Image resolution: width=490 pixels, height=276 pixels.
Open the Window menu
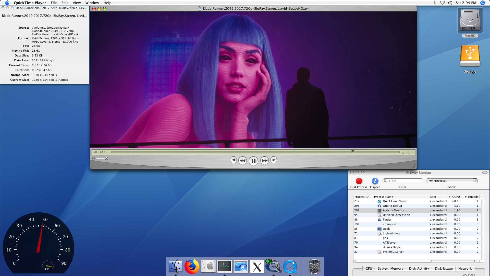tap(92, 3)
